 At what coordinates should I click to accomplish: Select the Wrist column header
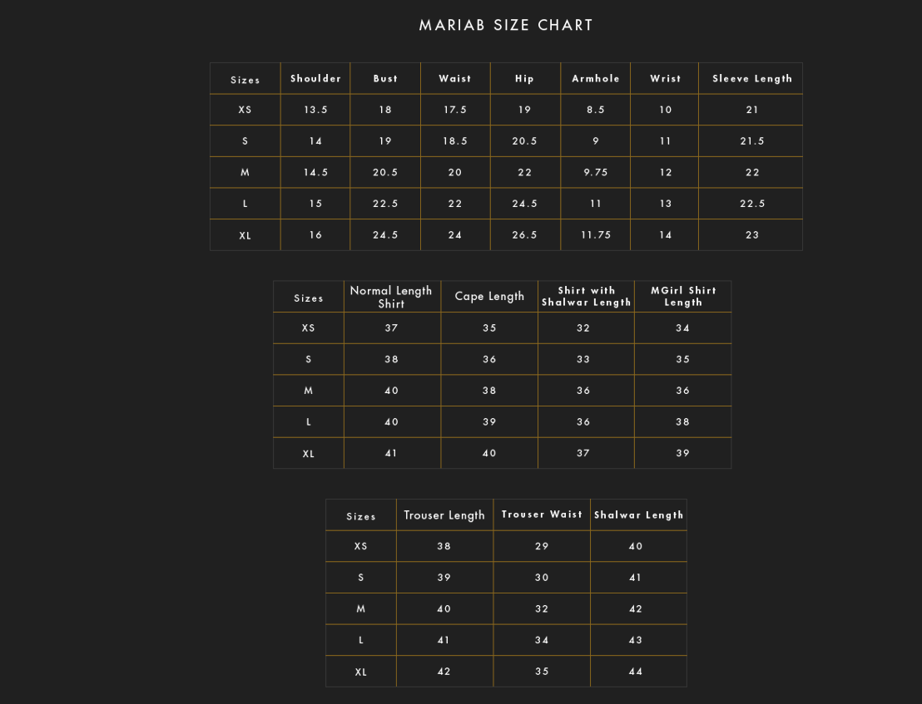point(665,79)
